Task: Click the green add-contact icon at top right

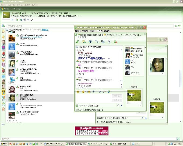Action: coord(176,26)
